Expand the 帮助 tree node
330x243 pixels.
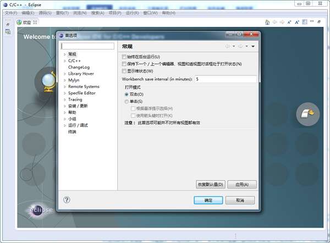coord(65,113)
